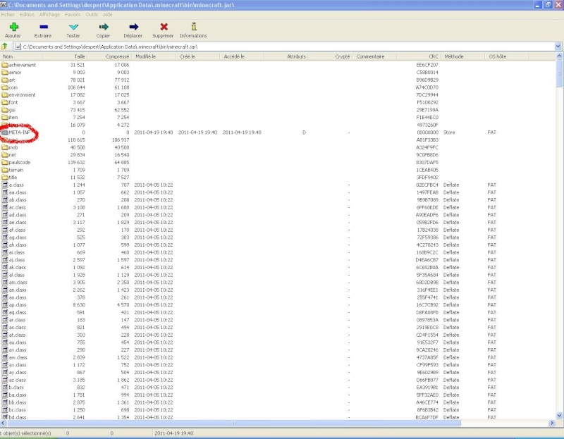Go up one folder level icon

4,47
